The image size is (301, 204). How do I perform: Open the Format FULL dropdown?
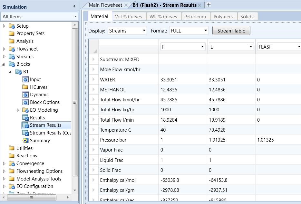(x=205, y=31)
